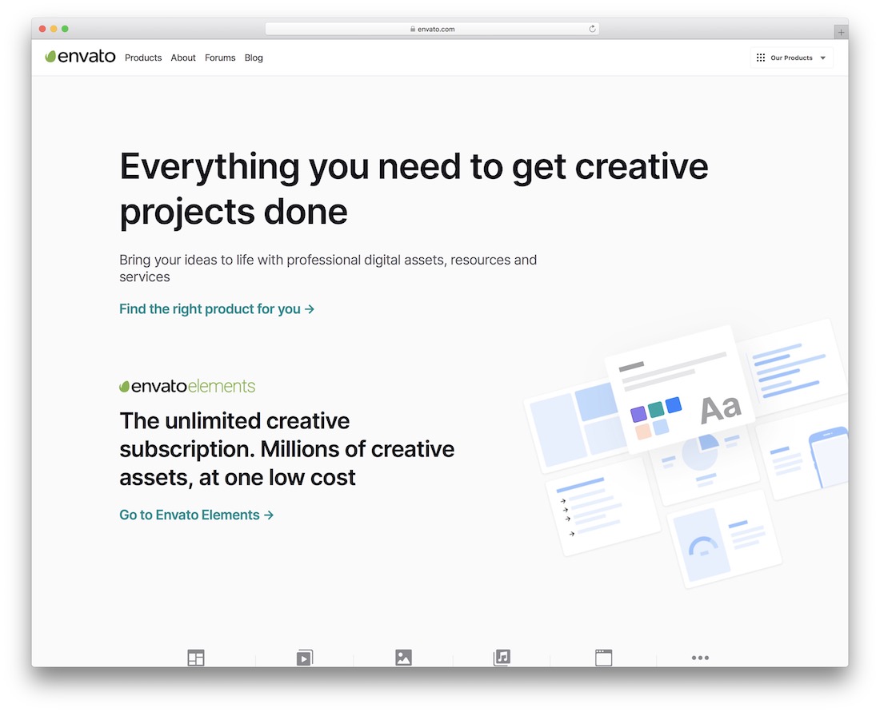Go to the About page
Viewport: 880px width, 712px height.
183,58
